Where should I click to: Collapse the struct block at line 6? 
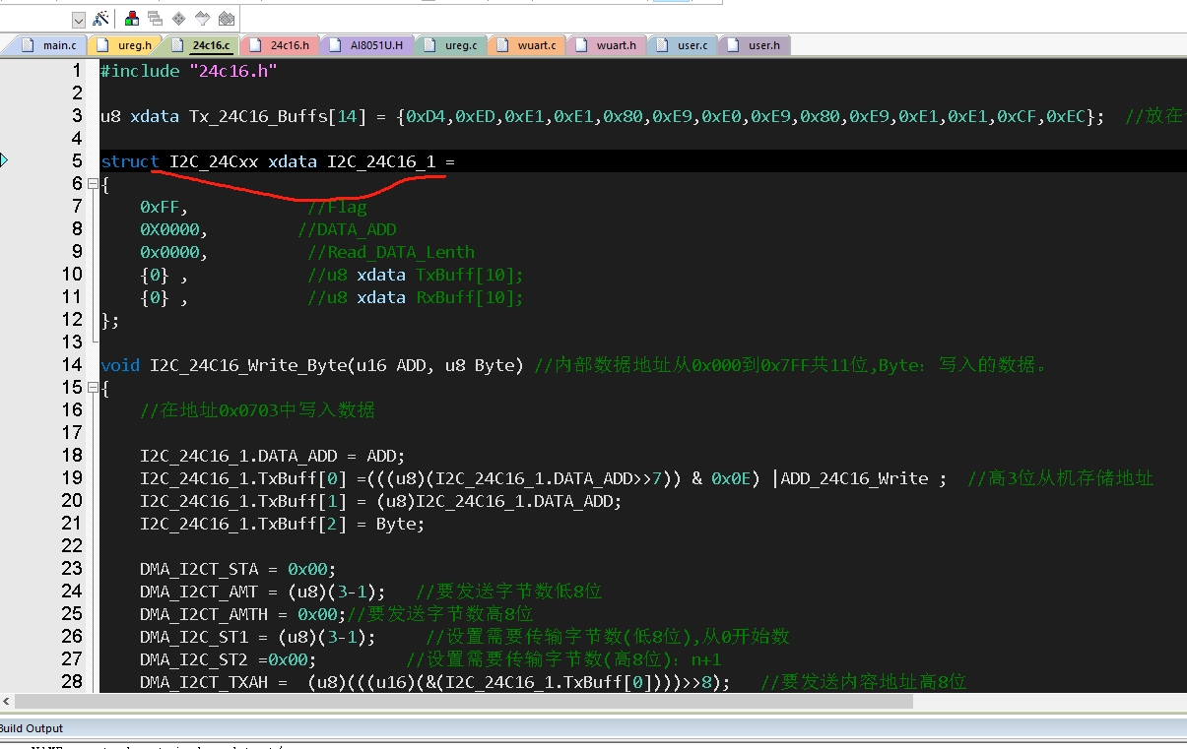(93, 184)
